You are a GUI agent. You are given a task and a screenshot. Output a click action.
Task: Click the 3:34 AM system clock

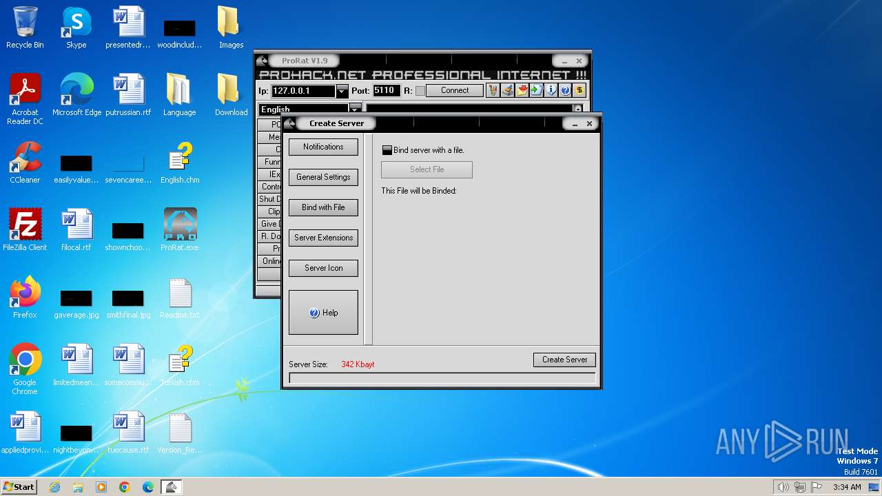[847, 487]
